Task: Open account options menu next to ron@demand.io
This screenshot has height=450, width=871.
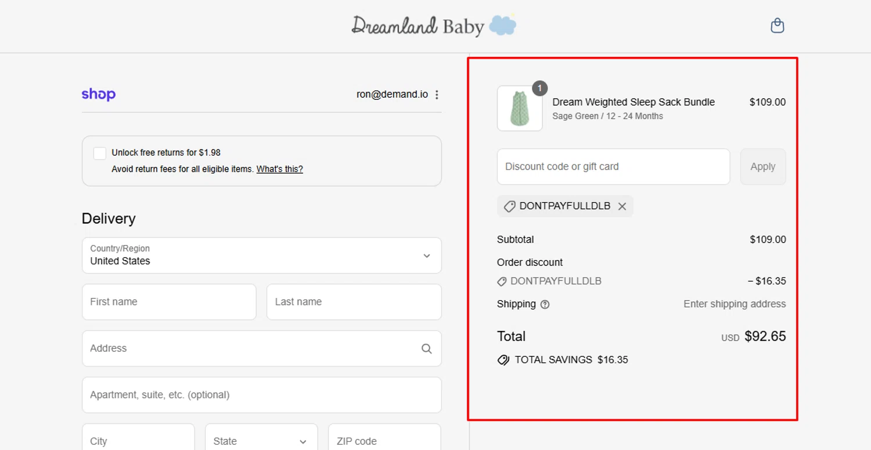Action: point(437,95)
